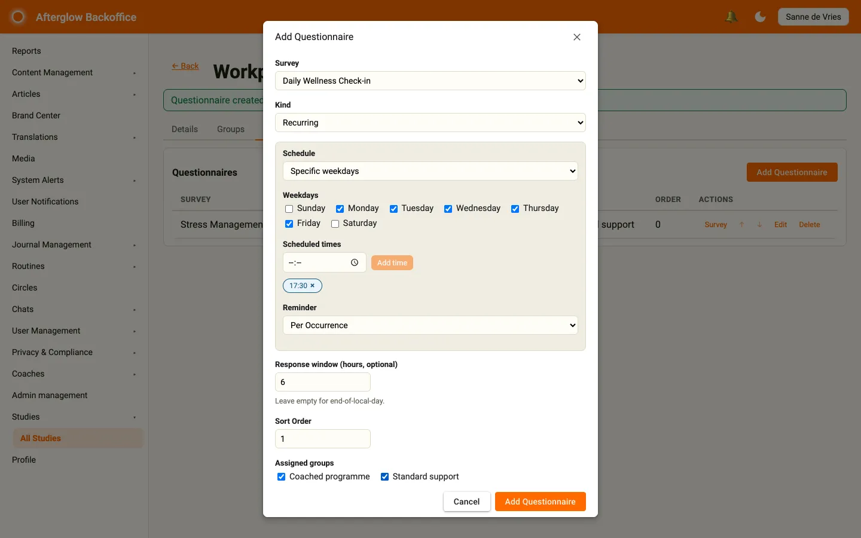Open the time picker clock icon
861x538 pixels.
[355, 262]
